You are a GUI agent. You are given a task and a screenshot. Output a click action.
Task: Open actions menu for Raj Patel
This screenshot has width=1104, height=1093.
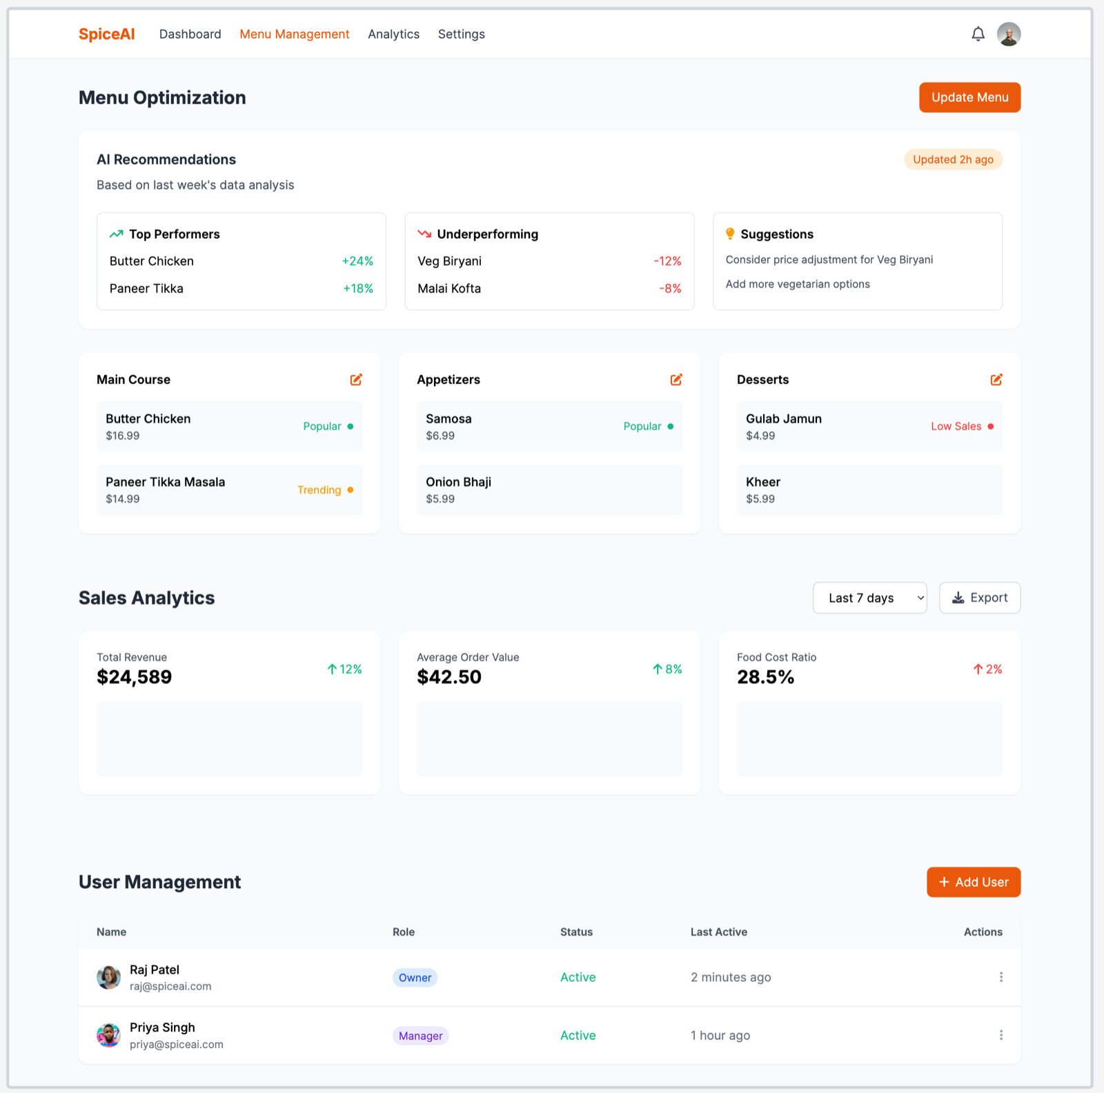click(1001, 977)
